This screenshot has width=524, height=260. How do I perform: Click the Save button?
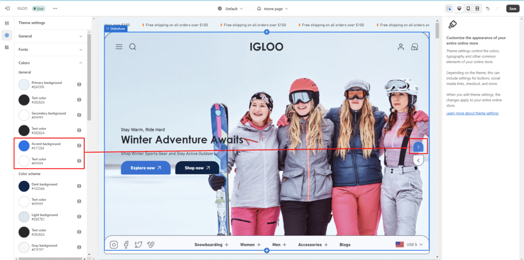[512, 9]
